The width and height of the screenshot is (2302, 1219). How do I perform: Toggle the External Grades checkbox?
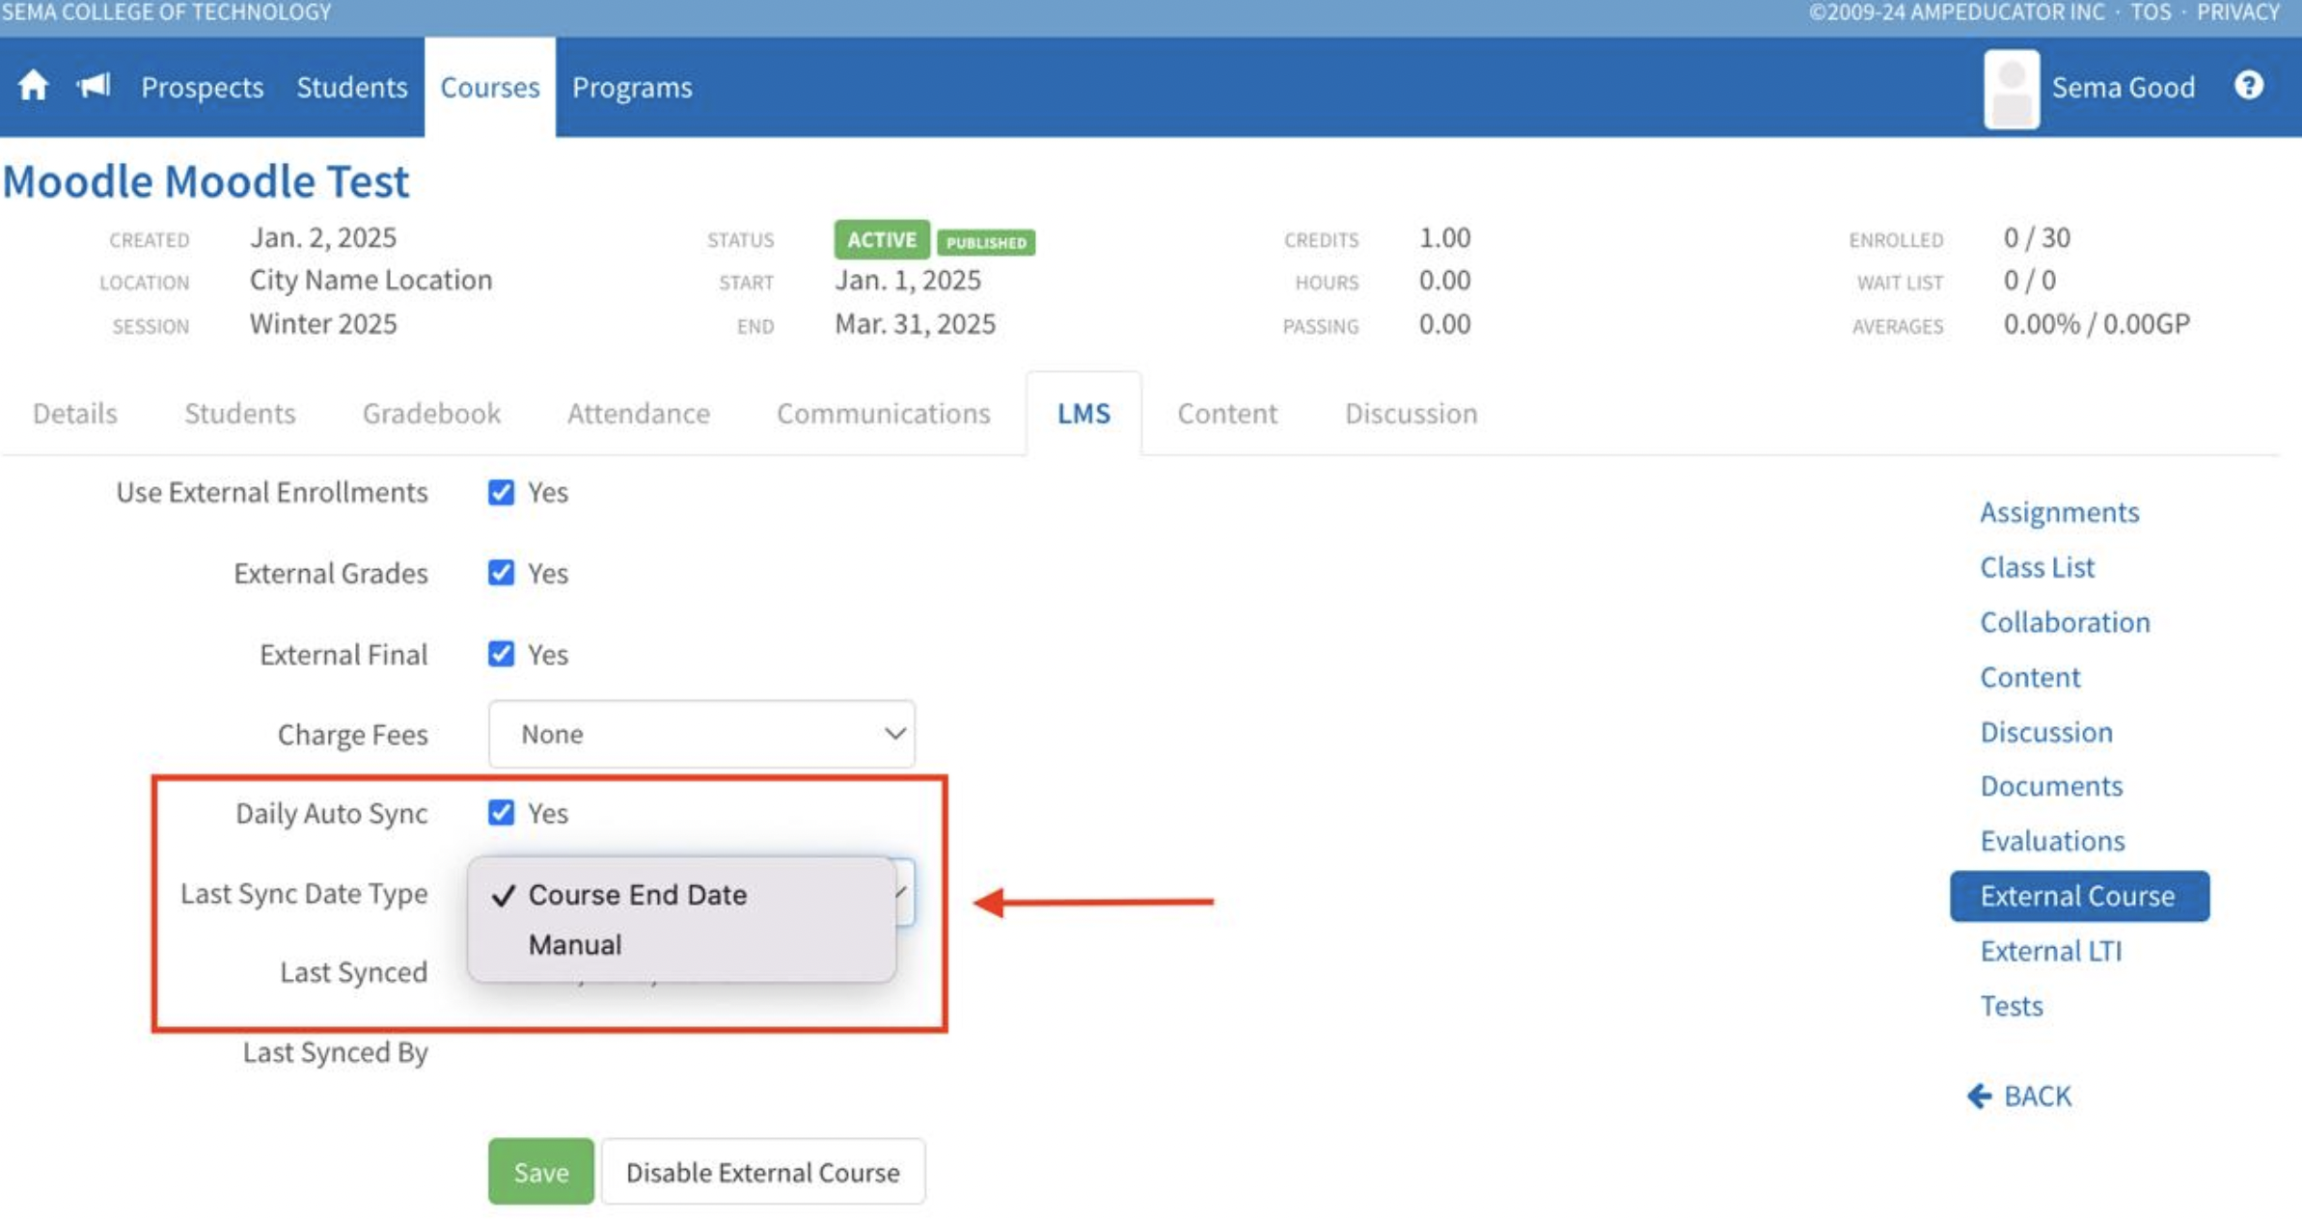click(x=501, y=573)
